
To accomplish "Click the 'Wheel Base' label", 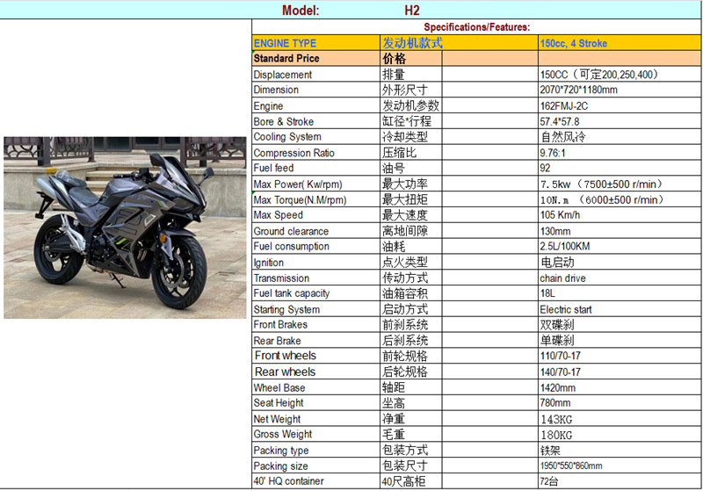I will tap(279, 388).
